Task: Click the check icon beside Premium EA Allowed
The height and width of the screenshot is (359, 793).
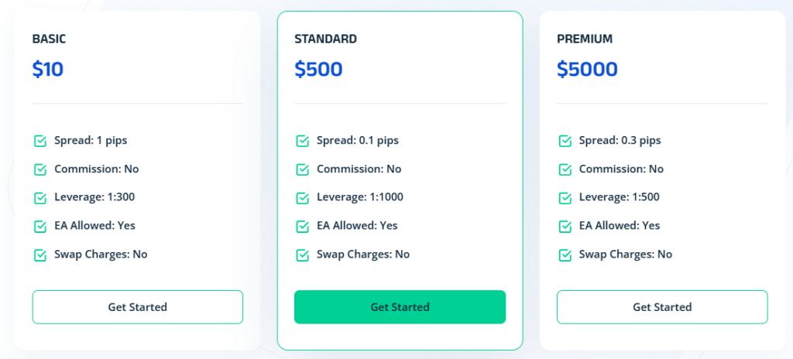Action: point(565,226)
